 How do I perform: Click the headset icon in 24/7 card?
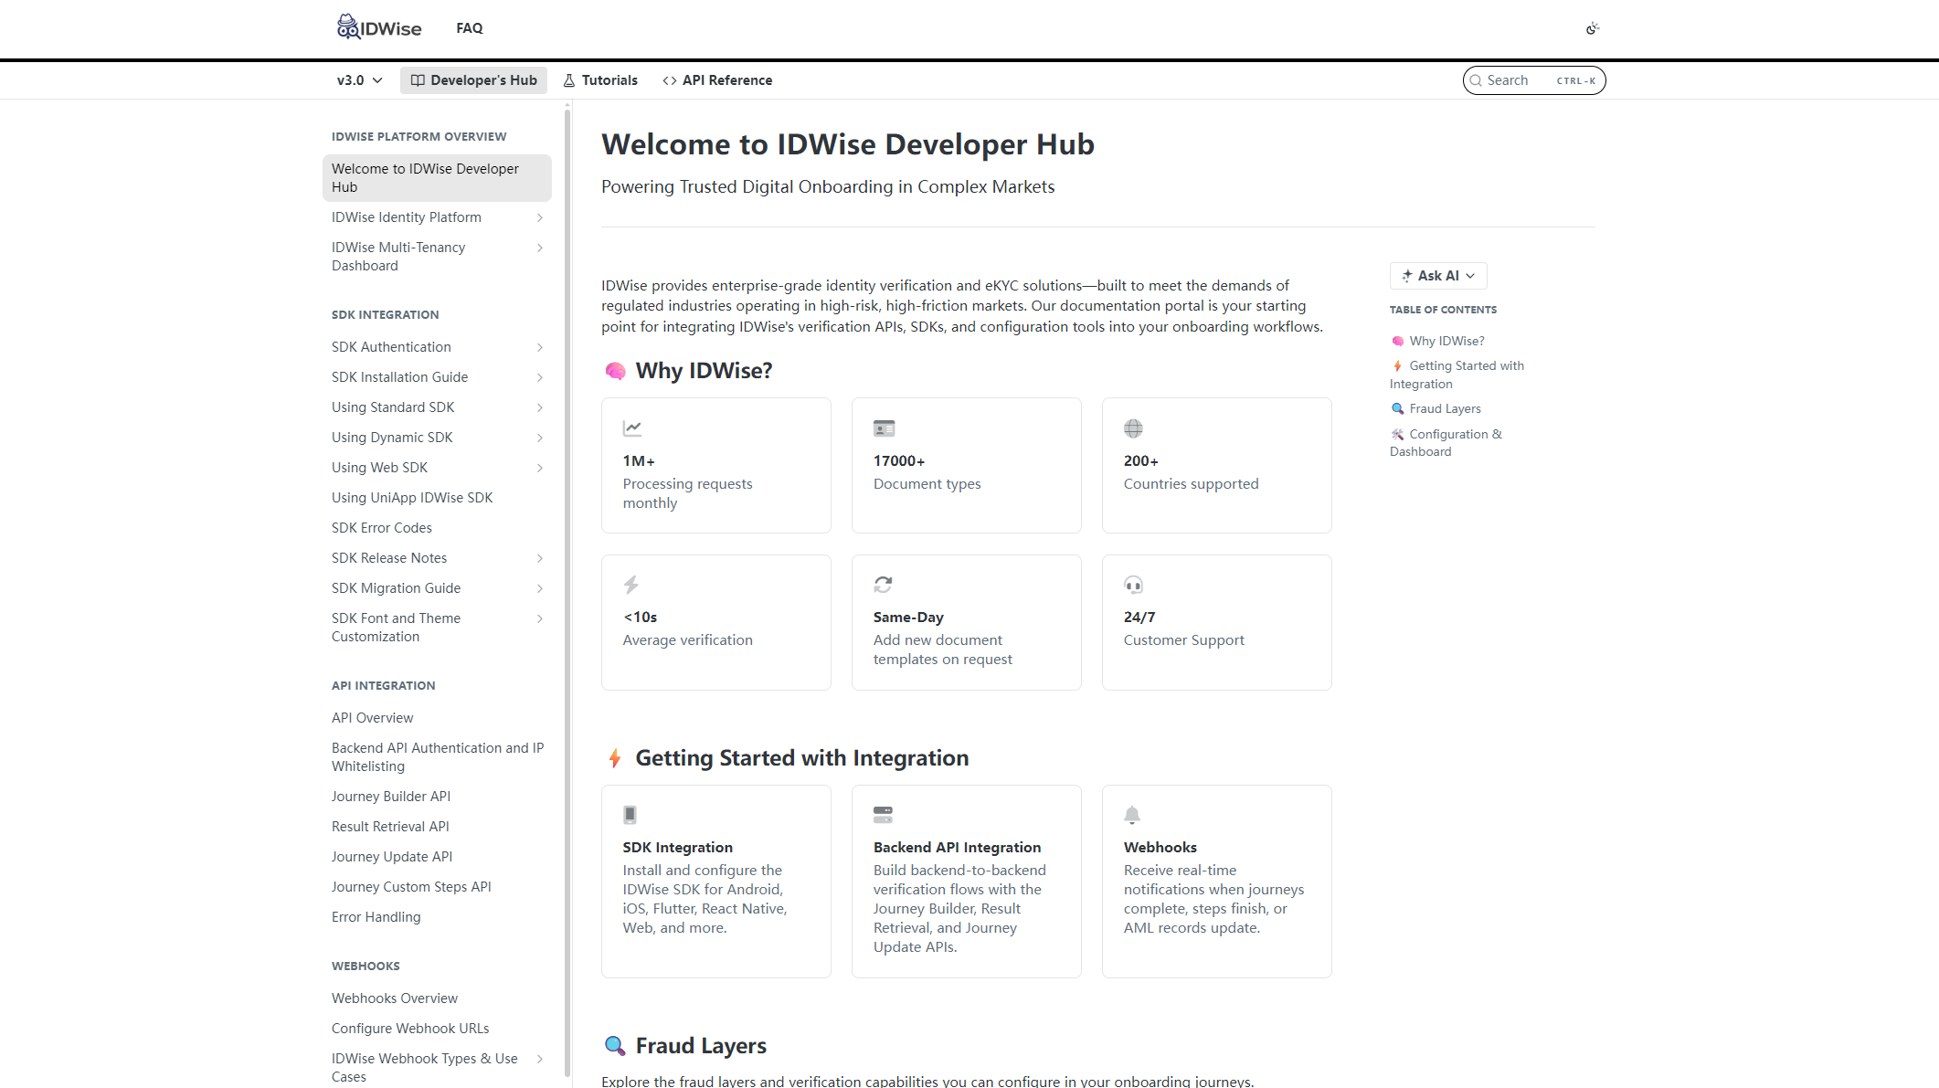point(1133,585)
